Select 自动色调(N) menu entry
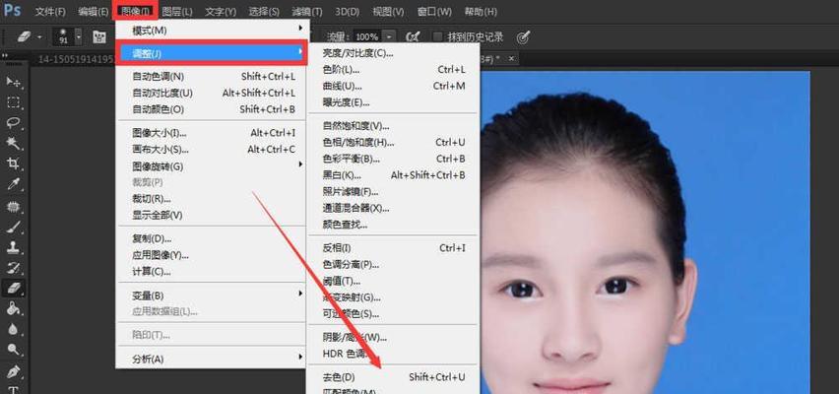Image resolution: width=839 pixels, height=394 pixels. pos(213,77)
